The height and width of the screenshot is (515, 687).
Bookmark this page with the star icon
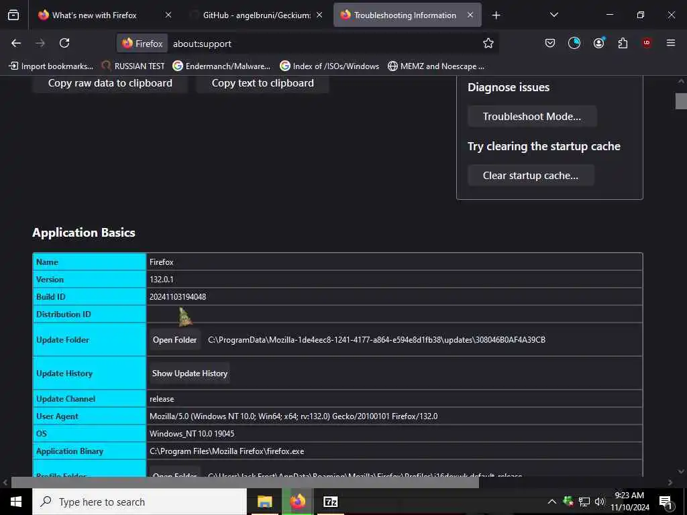coord(488,43)
